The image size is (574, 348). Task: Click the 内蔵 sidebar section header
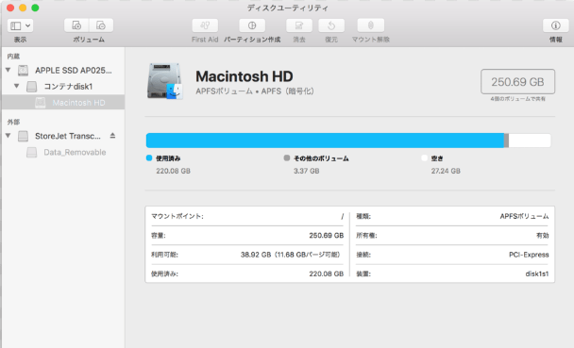tap(13, 56)
